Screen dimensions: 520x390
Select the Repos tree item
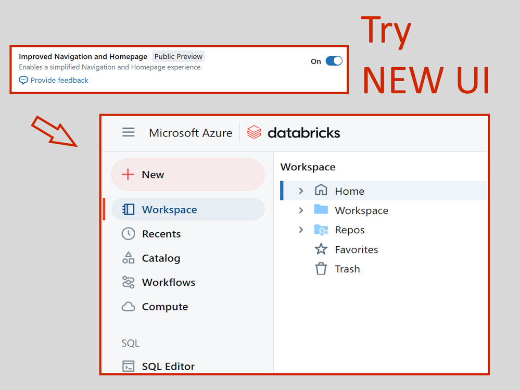point(349,230)
